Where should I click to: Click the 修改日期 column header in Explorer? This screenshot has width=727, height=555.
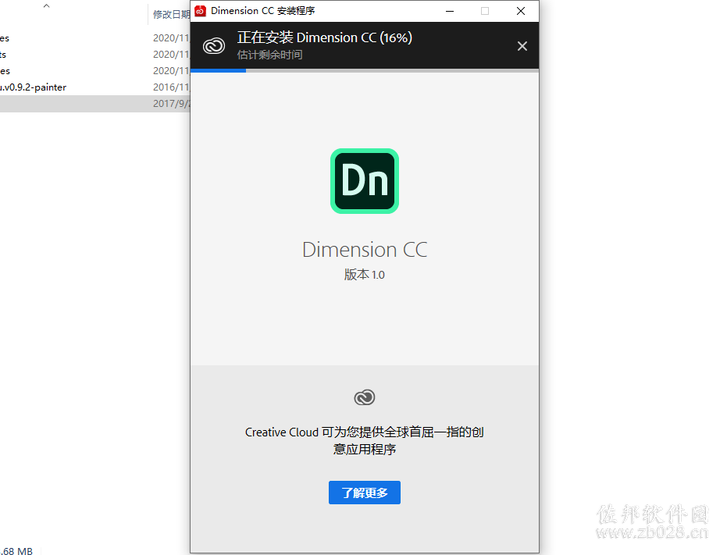[171, 14]
